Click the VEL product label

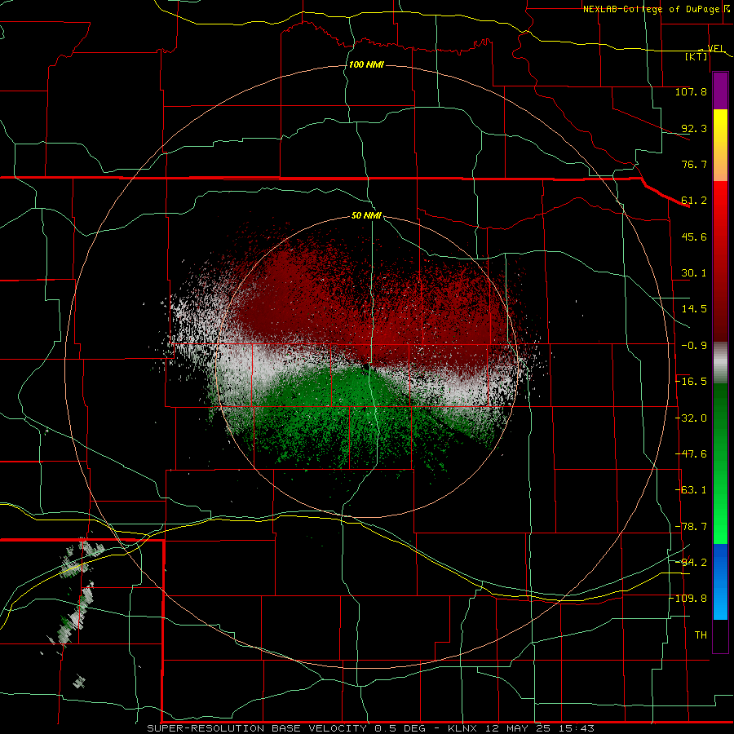tap(715, 48)
